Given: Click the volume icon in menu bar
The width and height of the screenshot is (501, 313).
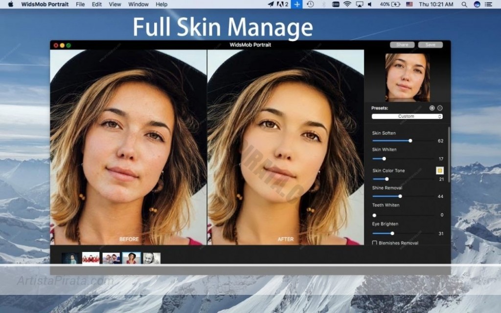Looking at the screenshot, I should (370, 4).
